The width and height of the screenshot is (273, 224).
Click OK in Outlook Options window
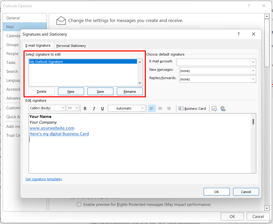click(232, 216)
